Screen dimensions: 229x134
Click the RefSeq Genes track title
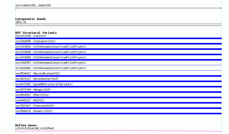(26, 125)
